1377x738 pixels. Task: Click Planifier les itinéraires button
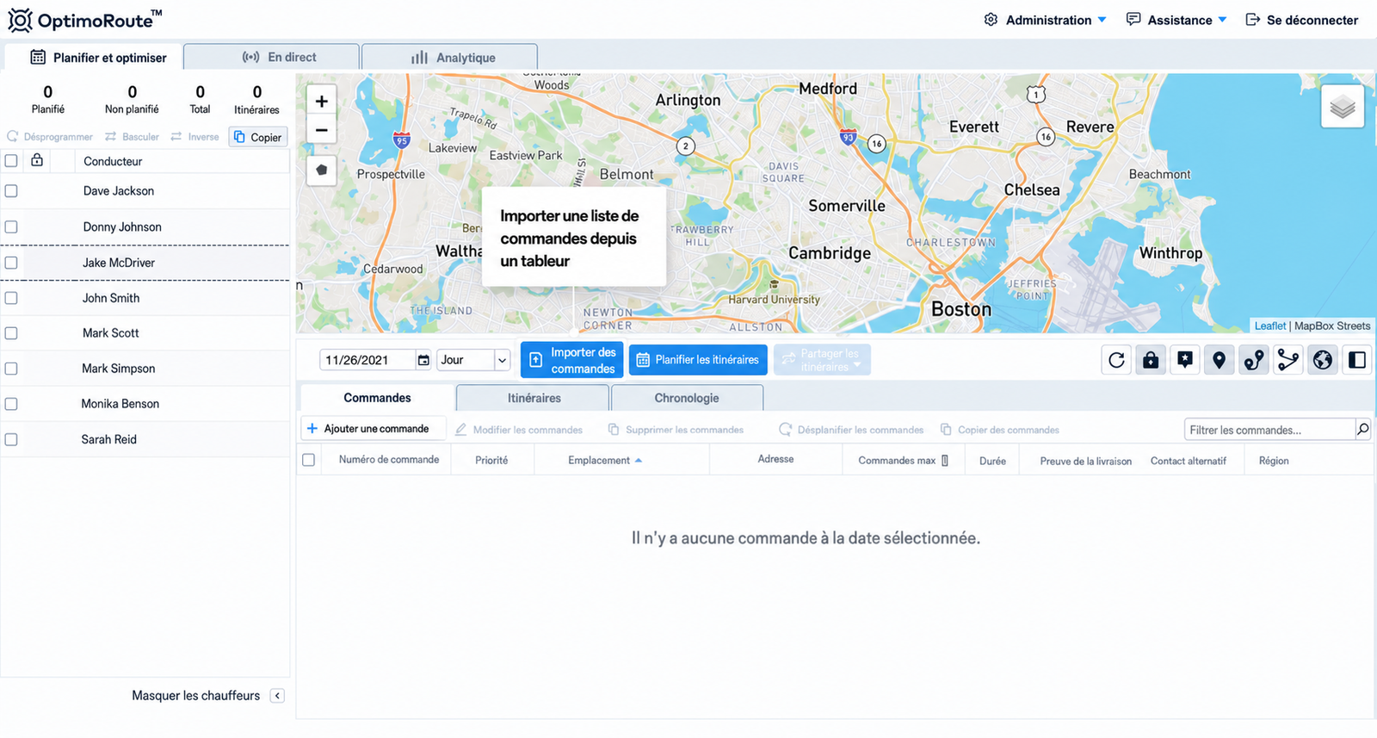[699, 360]
